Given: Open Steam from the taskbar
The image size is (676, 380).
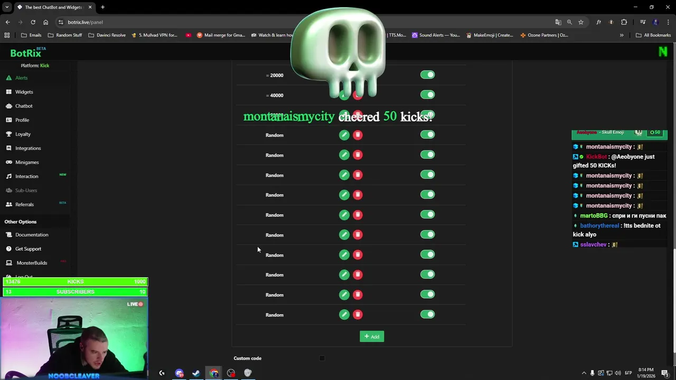Looking at the screenshot, I should (x=196, y=373).
